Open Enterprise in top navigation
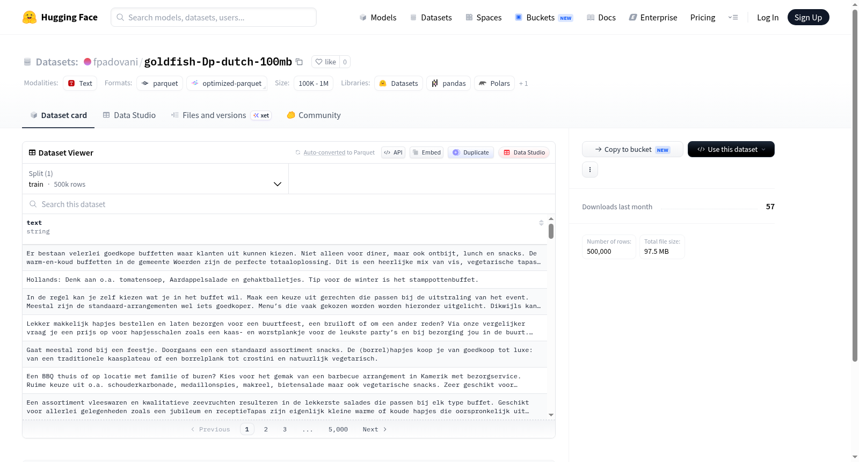 (x=653, y=17)
